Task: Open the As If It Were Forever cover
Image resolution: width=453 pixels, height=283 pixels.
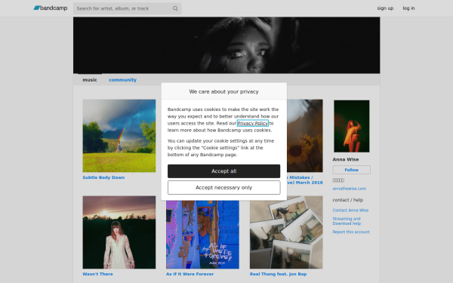Action: 202,235
